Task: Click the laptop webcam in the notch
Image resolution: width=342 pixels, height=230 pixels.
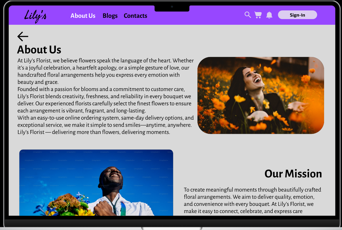Action: (172, 7)
